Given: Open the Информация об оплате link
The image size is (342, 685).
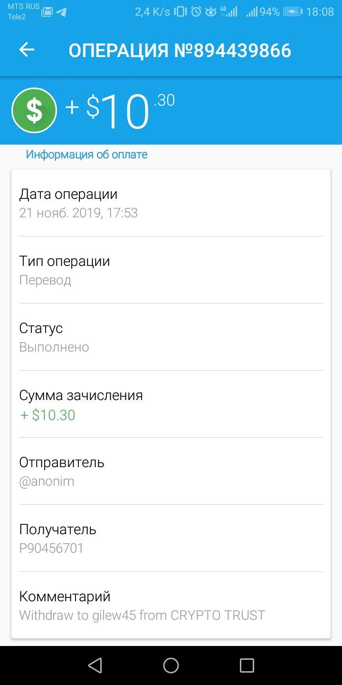Looking at the screenshot, I should [x=86, y=155].
